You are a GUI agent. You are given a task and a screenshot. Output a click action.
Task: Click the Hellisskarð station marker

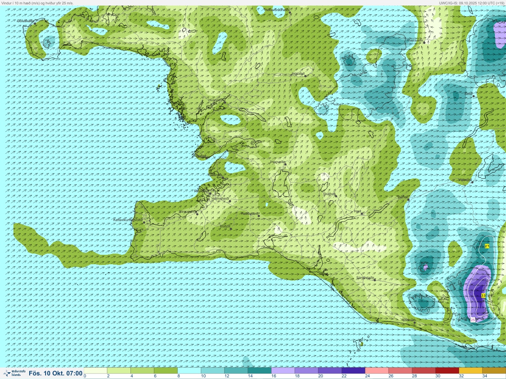point(259,216)
